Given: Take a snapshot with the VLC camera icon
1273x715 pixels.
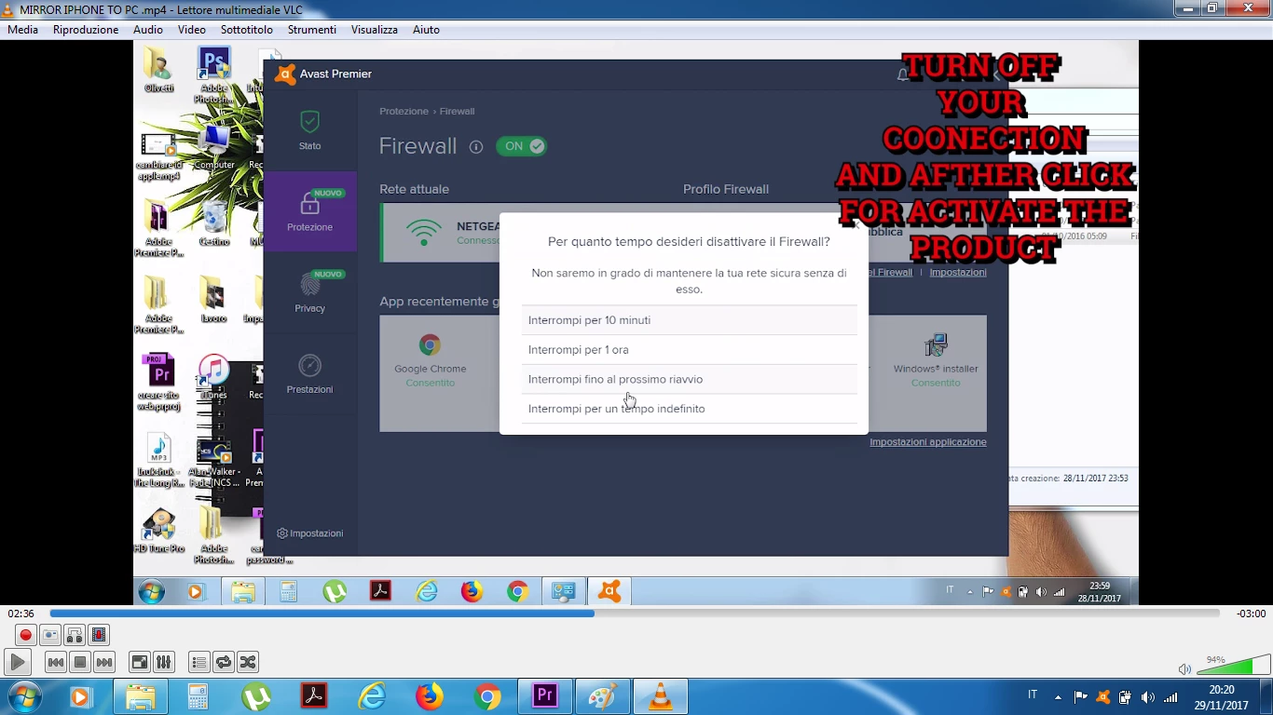Looking at the screenshot, I should coord(50,635).
